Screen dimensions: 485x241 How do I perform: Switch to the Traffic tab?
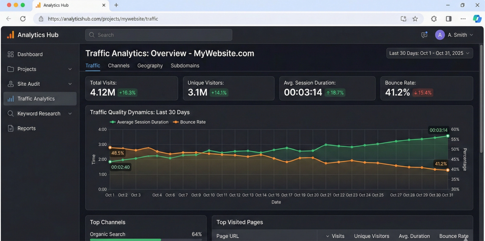pyautogui.click(x=93, y=65)
